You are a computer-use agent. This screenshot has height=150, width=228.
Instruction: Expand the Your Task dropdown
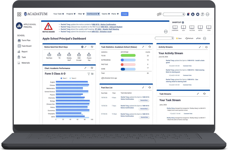(x=59, y=14)
